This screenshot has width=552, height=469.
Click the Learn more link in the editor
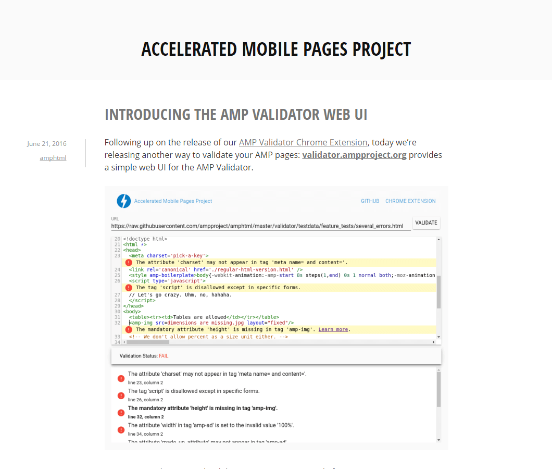333,329
